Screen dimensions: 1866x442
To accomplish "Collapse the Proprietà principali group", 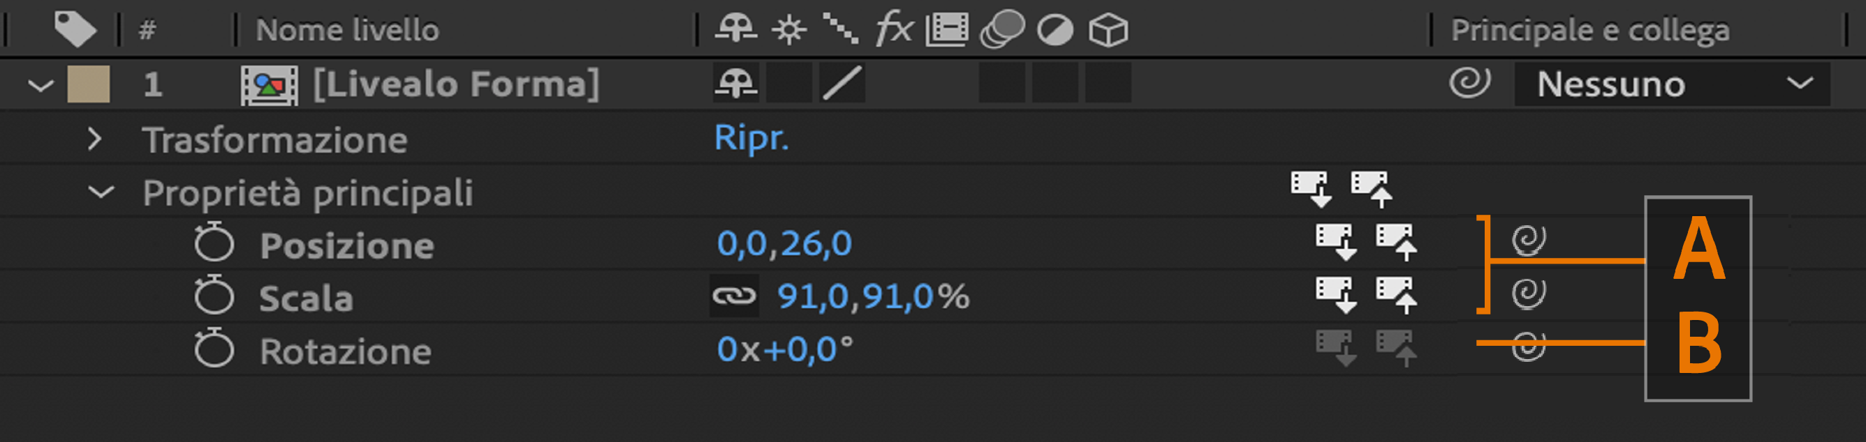I will coord(101,192).
